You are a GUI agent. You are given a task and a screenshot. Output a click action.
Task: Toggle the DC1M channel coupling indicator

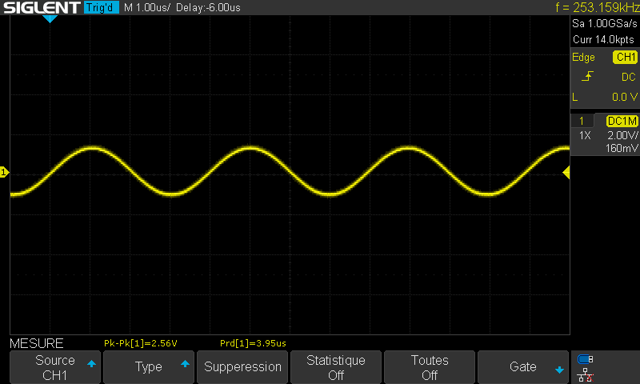point(622,121)
